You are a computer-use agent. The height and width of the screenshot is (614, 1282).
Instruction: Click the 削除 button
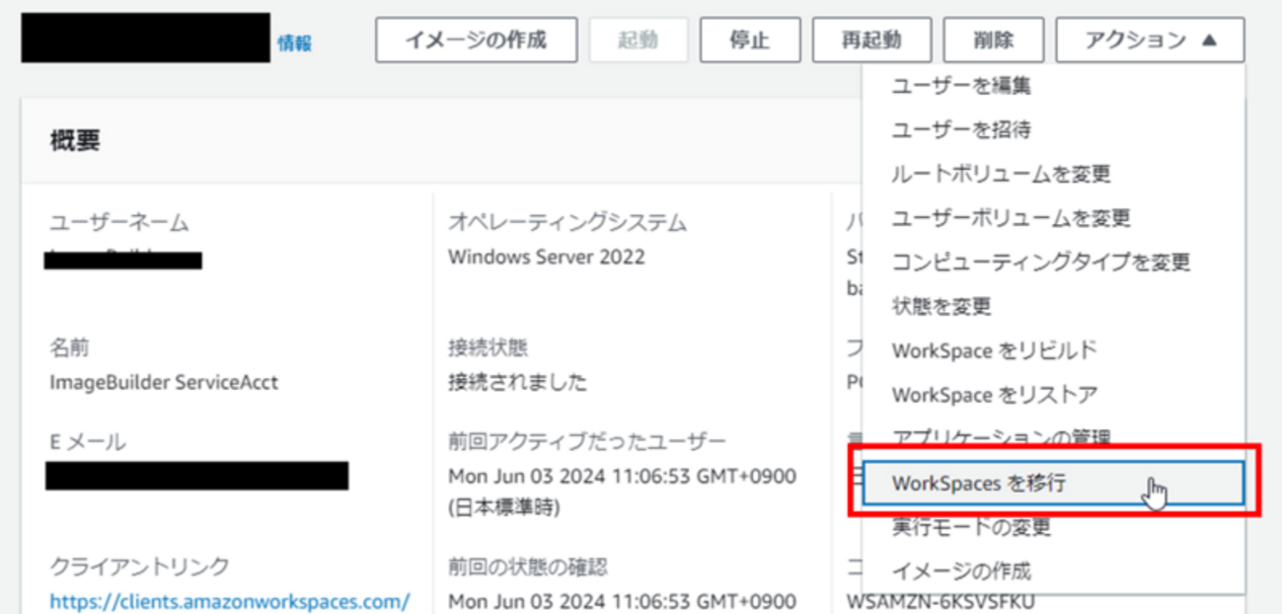(x=993, y=40)
